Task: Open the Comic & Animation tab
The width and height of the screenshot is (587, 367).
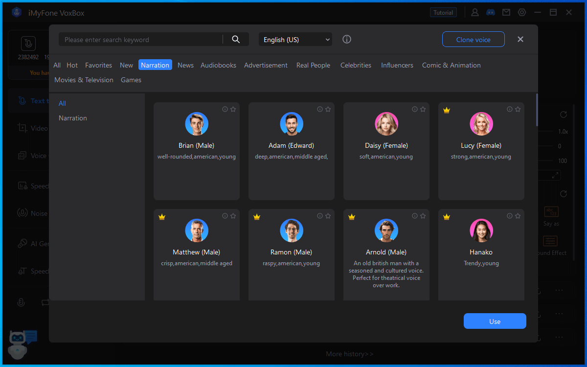Action: tap(451, 65)
